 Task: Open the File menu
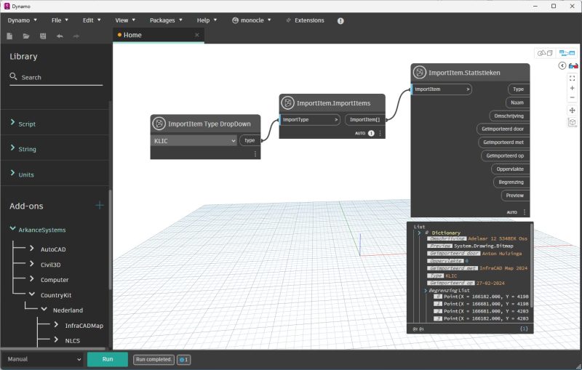click(60, 20)
